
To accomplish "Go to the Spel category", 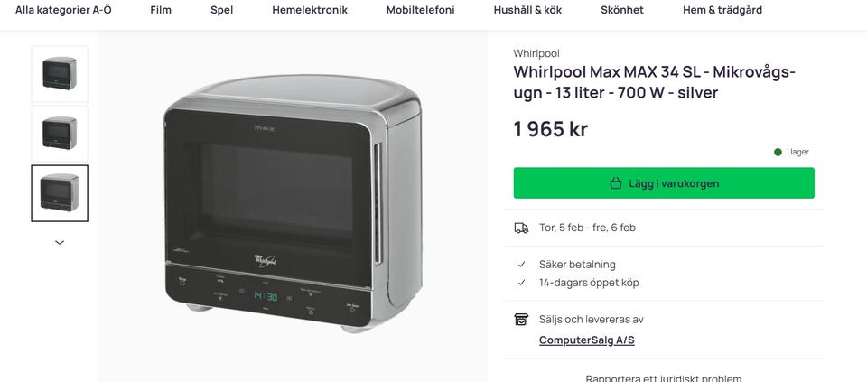I will pyautogui.click(x=222, y=10).
